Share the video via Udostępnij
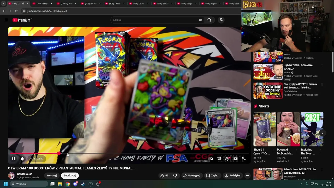Screen dimensions: 334x188 pyautogui.click(x=192, y=175)
